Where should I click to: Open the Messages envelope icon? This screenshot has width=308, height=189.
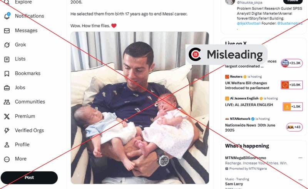7,31
